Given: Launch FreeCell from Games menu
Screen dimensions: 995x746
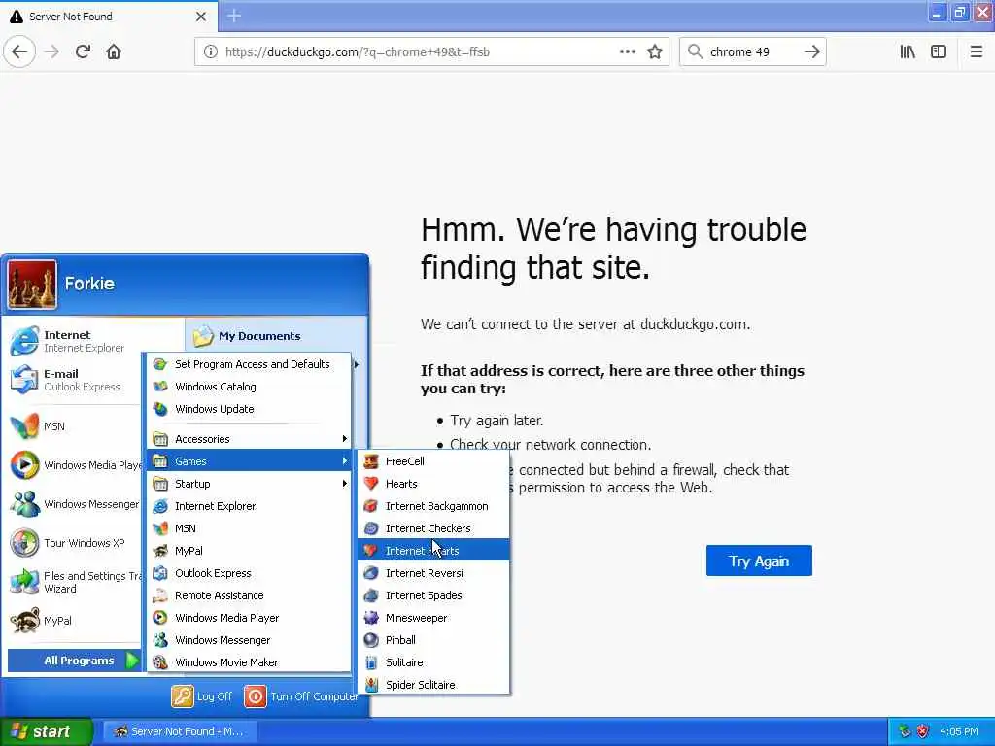Looking at the screenshot, I should pyautogui.click(x=433, y=461).
